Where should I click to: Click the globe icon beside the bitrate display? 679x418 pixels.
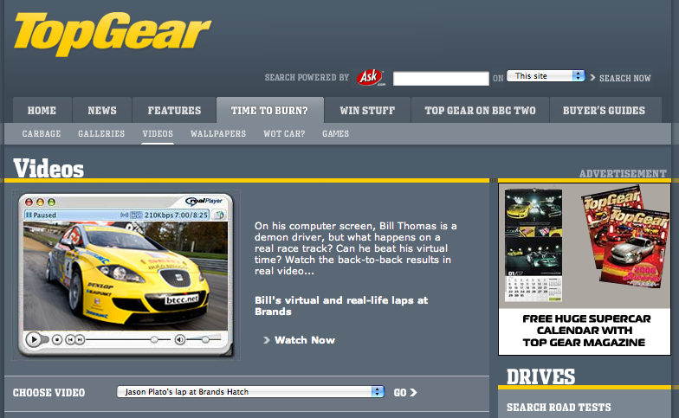(x=219, y=215)
